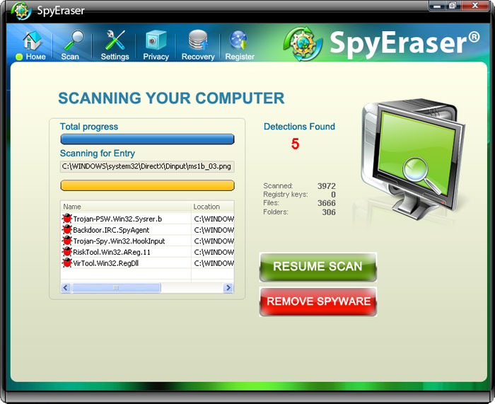Click the monitor with magnifier illustration

(x=413, y=159)
